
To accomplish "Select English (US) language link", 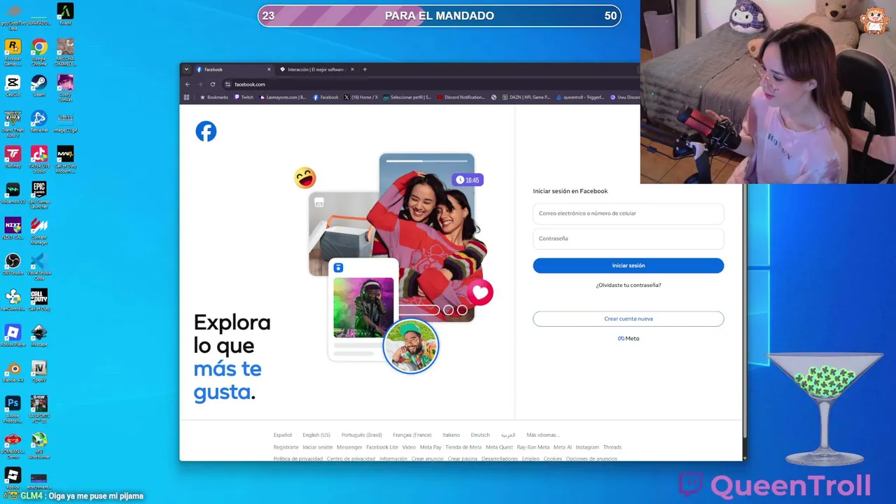I will (x=316, y=435).
